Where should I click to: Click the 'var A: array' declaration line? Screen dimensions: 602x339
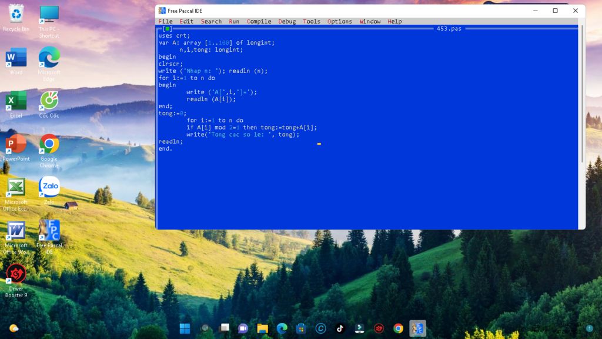point(216,42)
